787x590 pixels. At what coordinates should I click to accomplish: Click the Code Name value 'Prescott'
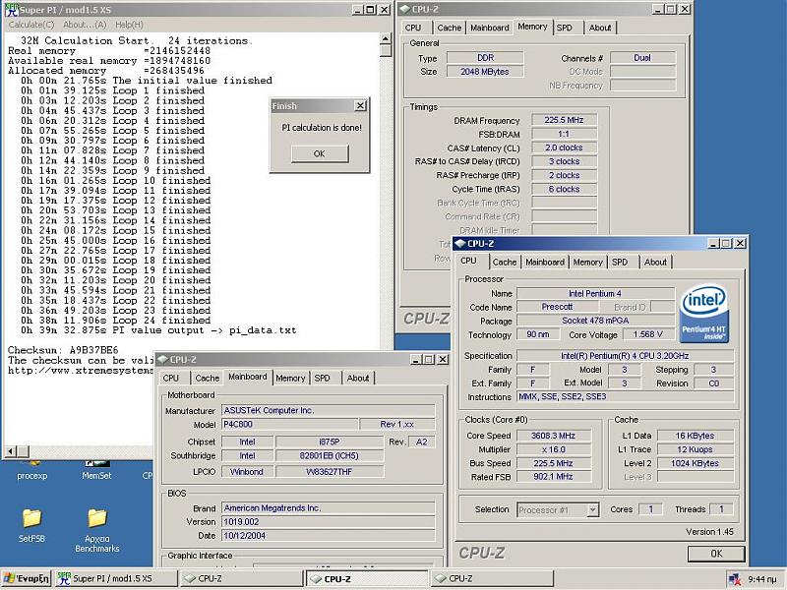coord(557,307)
